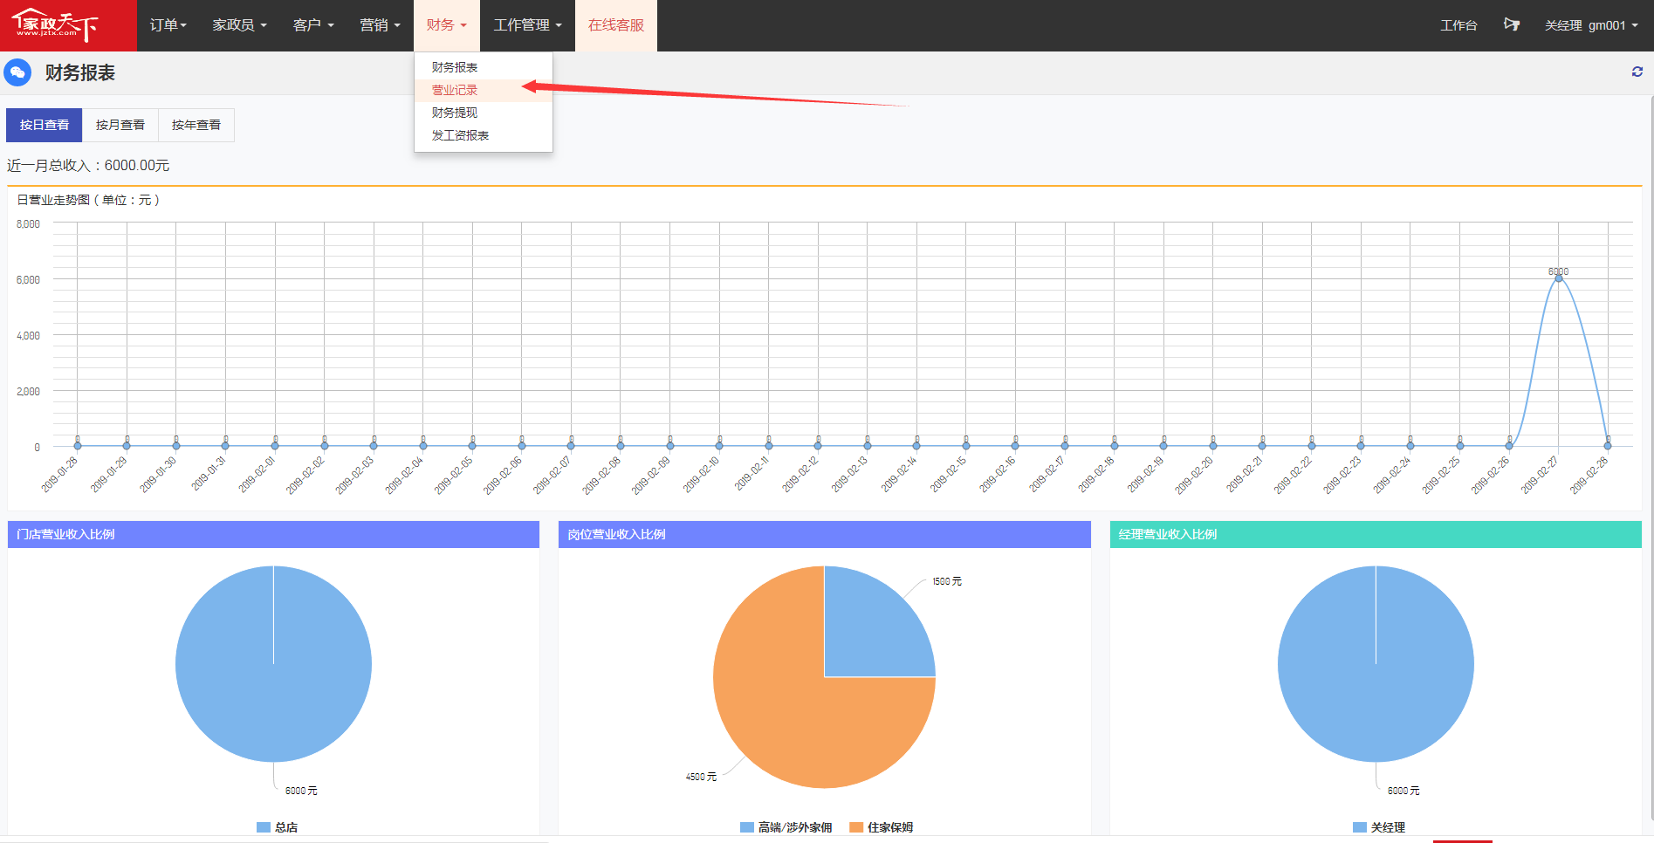Expand the 营销 menu
Viewport: 1654px width, 843px height.
380,25
